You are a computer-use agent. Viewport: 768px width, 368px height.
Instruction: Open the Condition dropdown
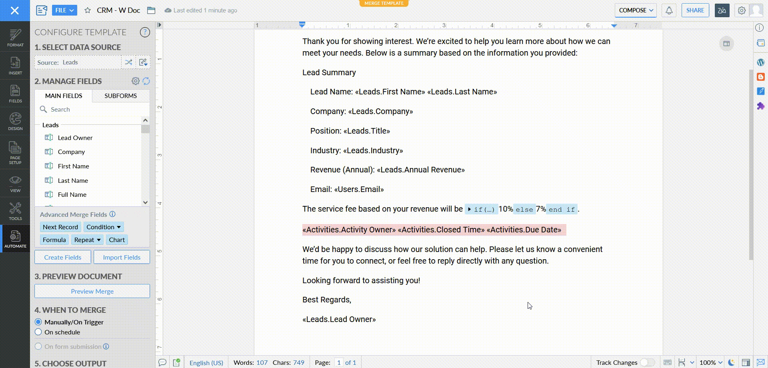click(x=103, y=227)
